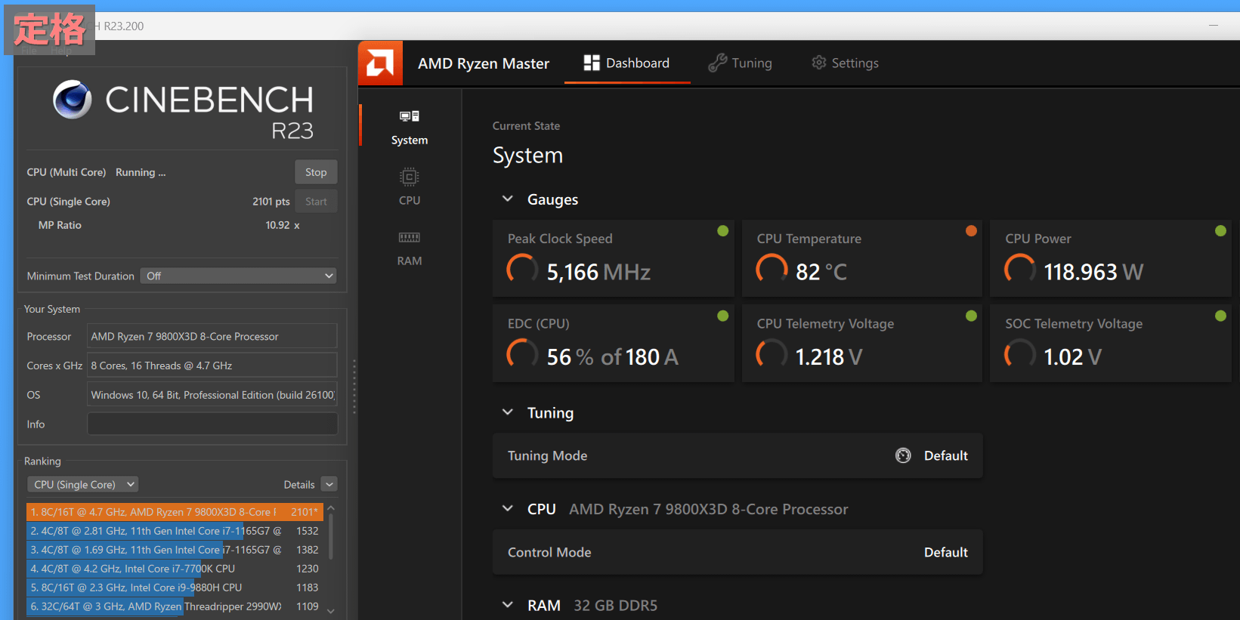Open the System sidebar section
1240x620 pixels.
pyautogui.click(x=410, y=127)
